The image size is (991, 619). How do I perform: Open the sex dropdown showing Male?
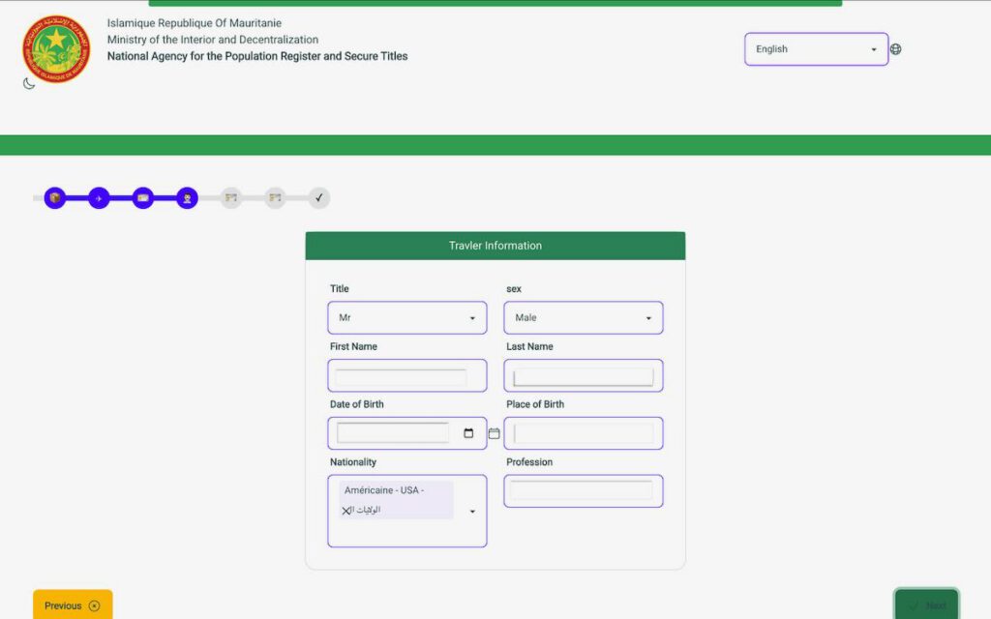click(583, 317)
